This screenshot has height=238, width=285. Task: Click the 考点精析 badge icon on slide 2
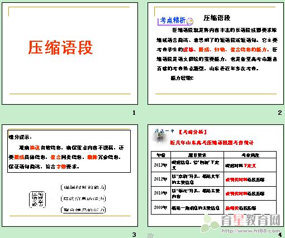coord(175,21)
